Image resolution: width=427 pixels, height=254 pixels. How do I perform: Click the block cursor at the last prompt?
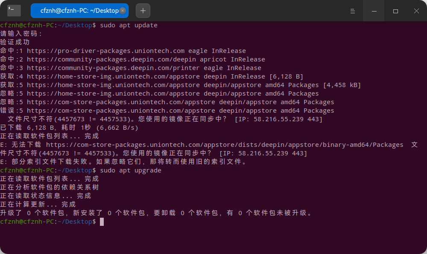(102, 222)
